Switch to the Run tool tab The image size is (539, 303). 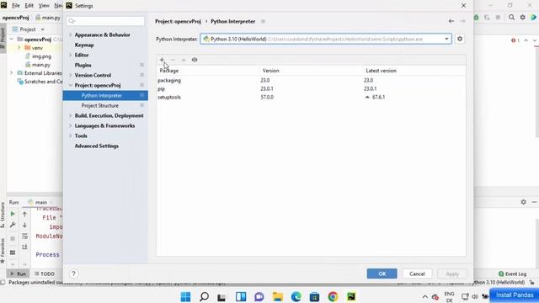click(19, 274)
